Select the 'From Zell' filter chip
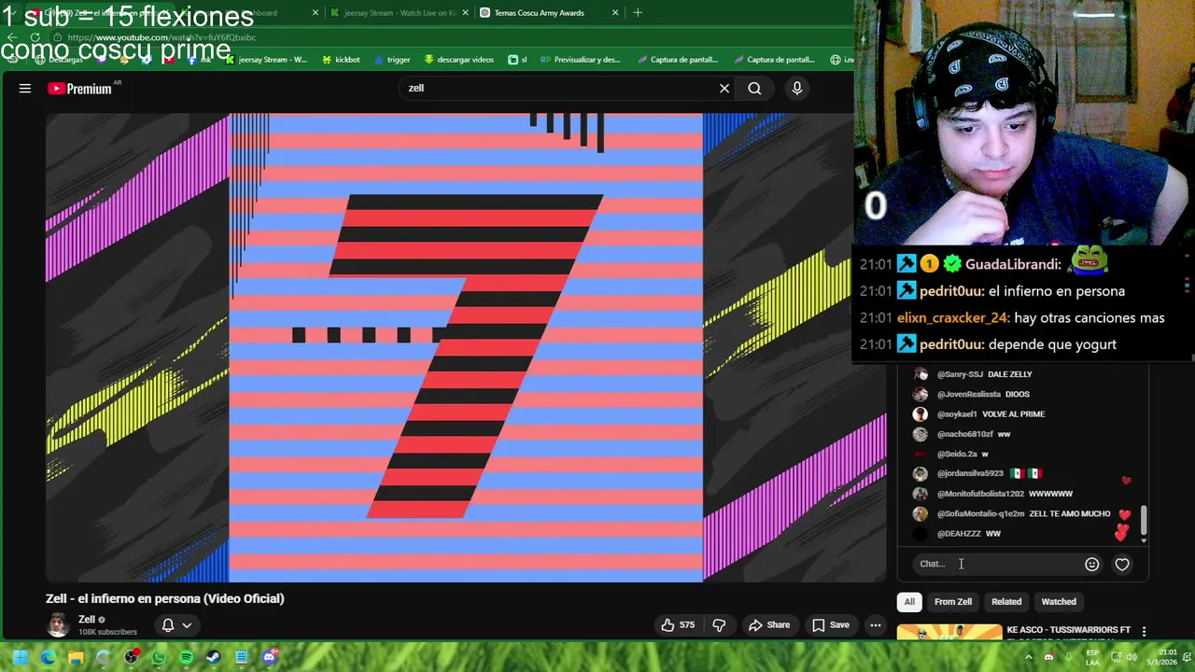Viewport: 1195px width, 672px height. tap(953, 602)
